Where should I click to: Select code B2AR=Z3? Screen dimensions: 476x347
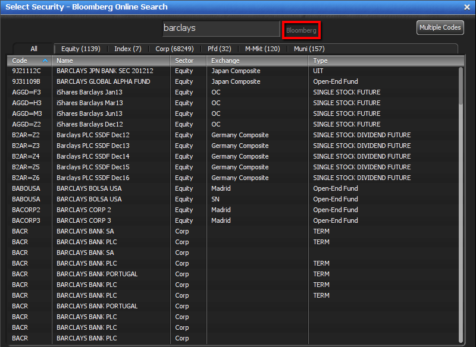click(x=26, y=146)
